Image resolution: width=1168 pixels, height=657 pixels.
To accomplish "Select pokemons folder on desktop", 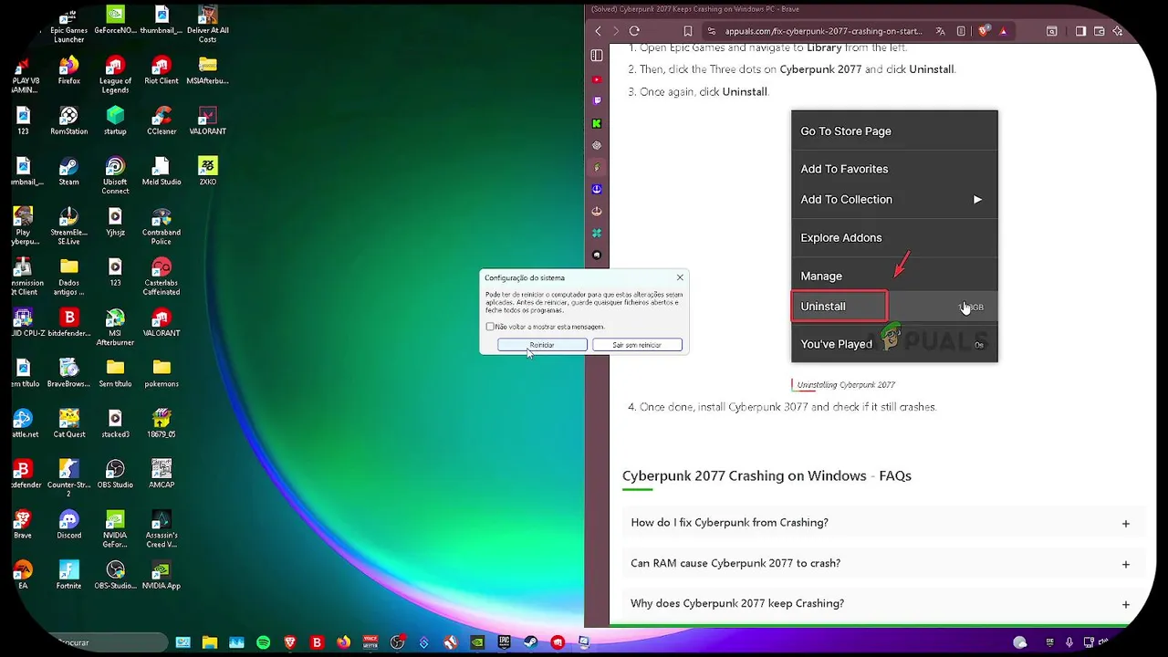I will point(162,373).
